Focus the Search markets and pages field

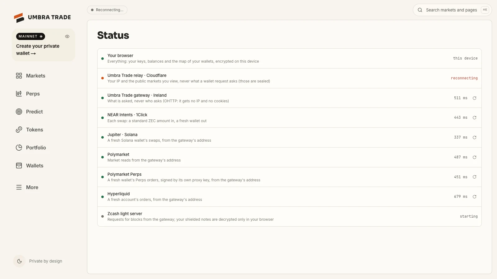pyautogui.click(x=452, y=10)
